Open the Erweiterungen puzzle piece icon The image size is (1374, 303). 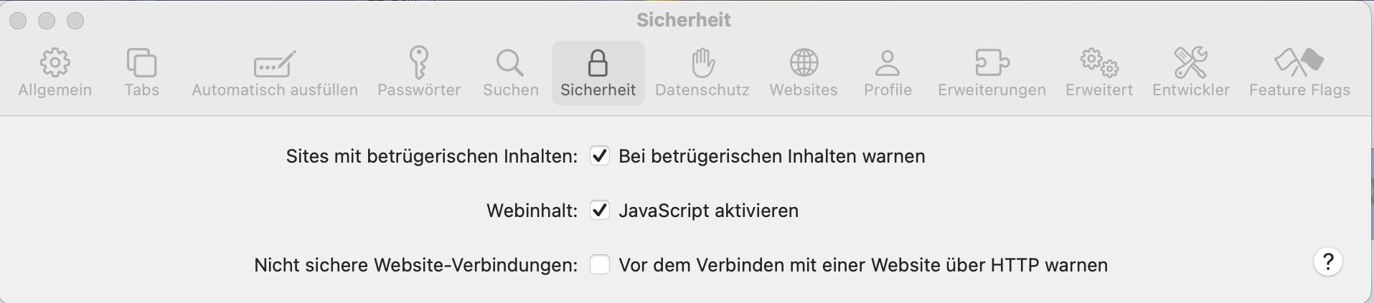tap(992, 63)
